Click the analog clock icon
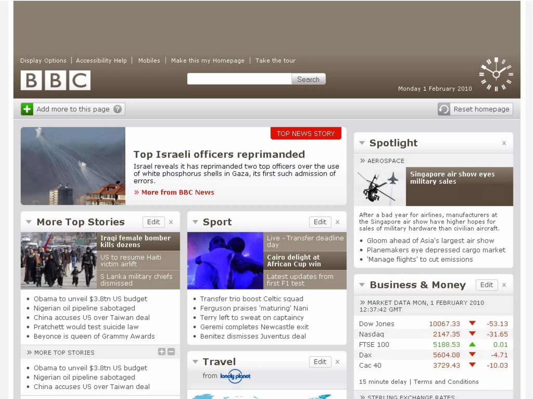The height and width of the screenshot is (399, 533). tap(496, 74)
